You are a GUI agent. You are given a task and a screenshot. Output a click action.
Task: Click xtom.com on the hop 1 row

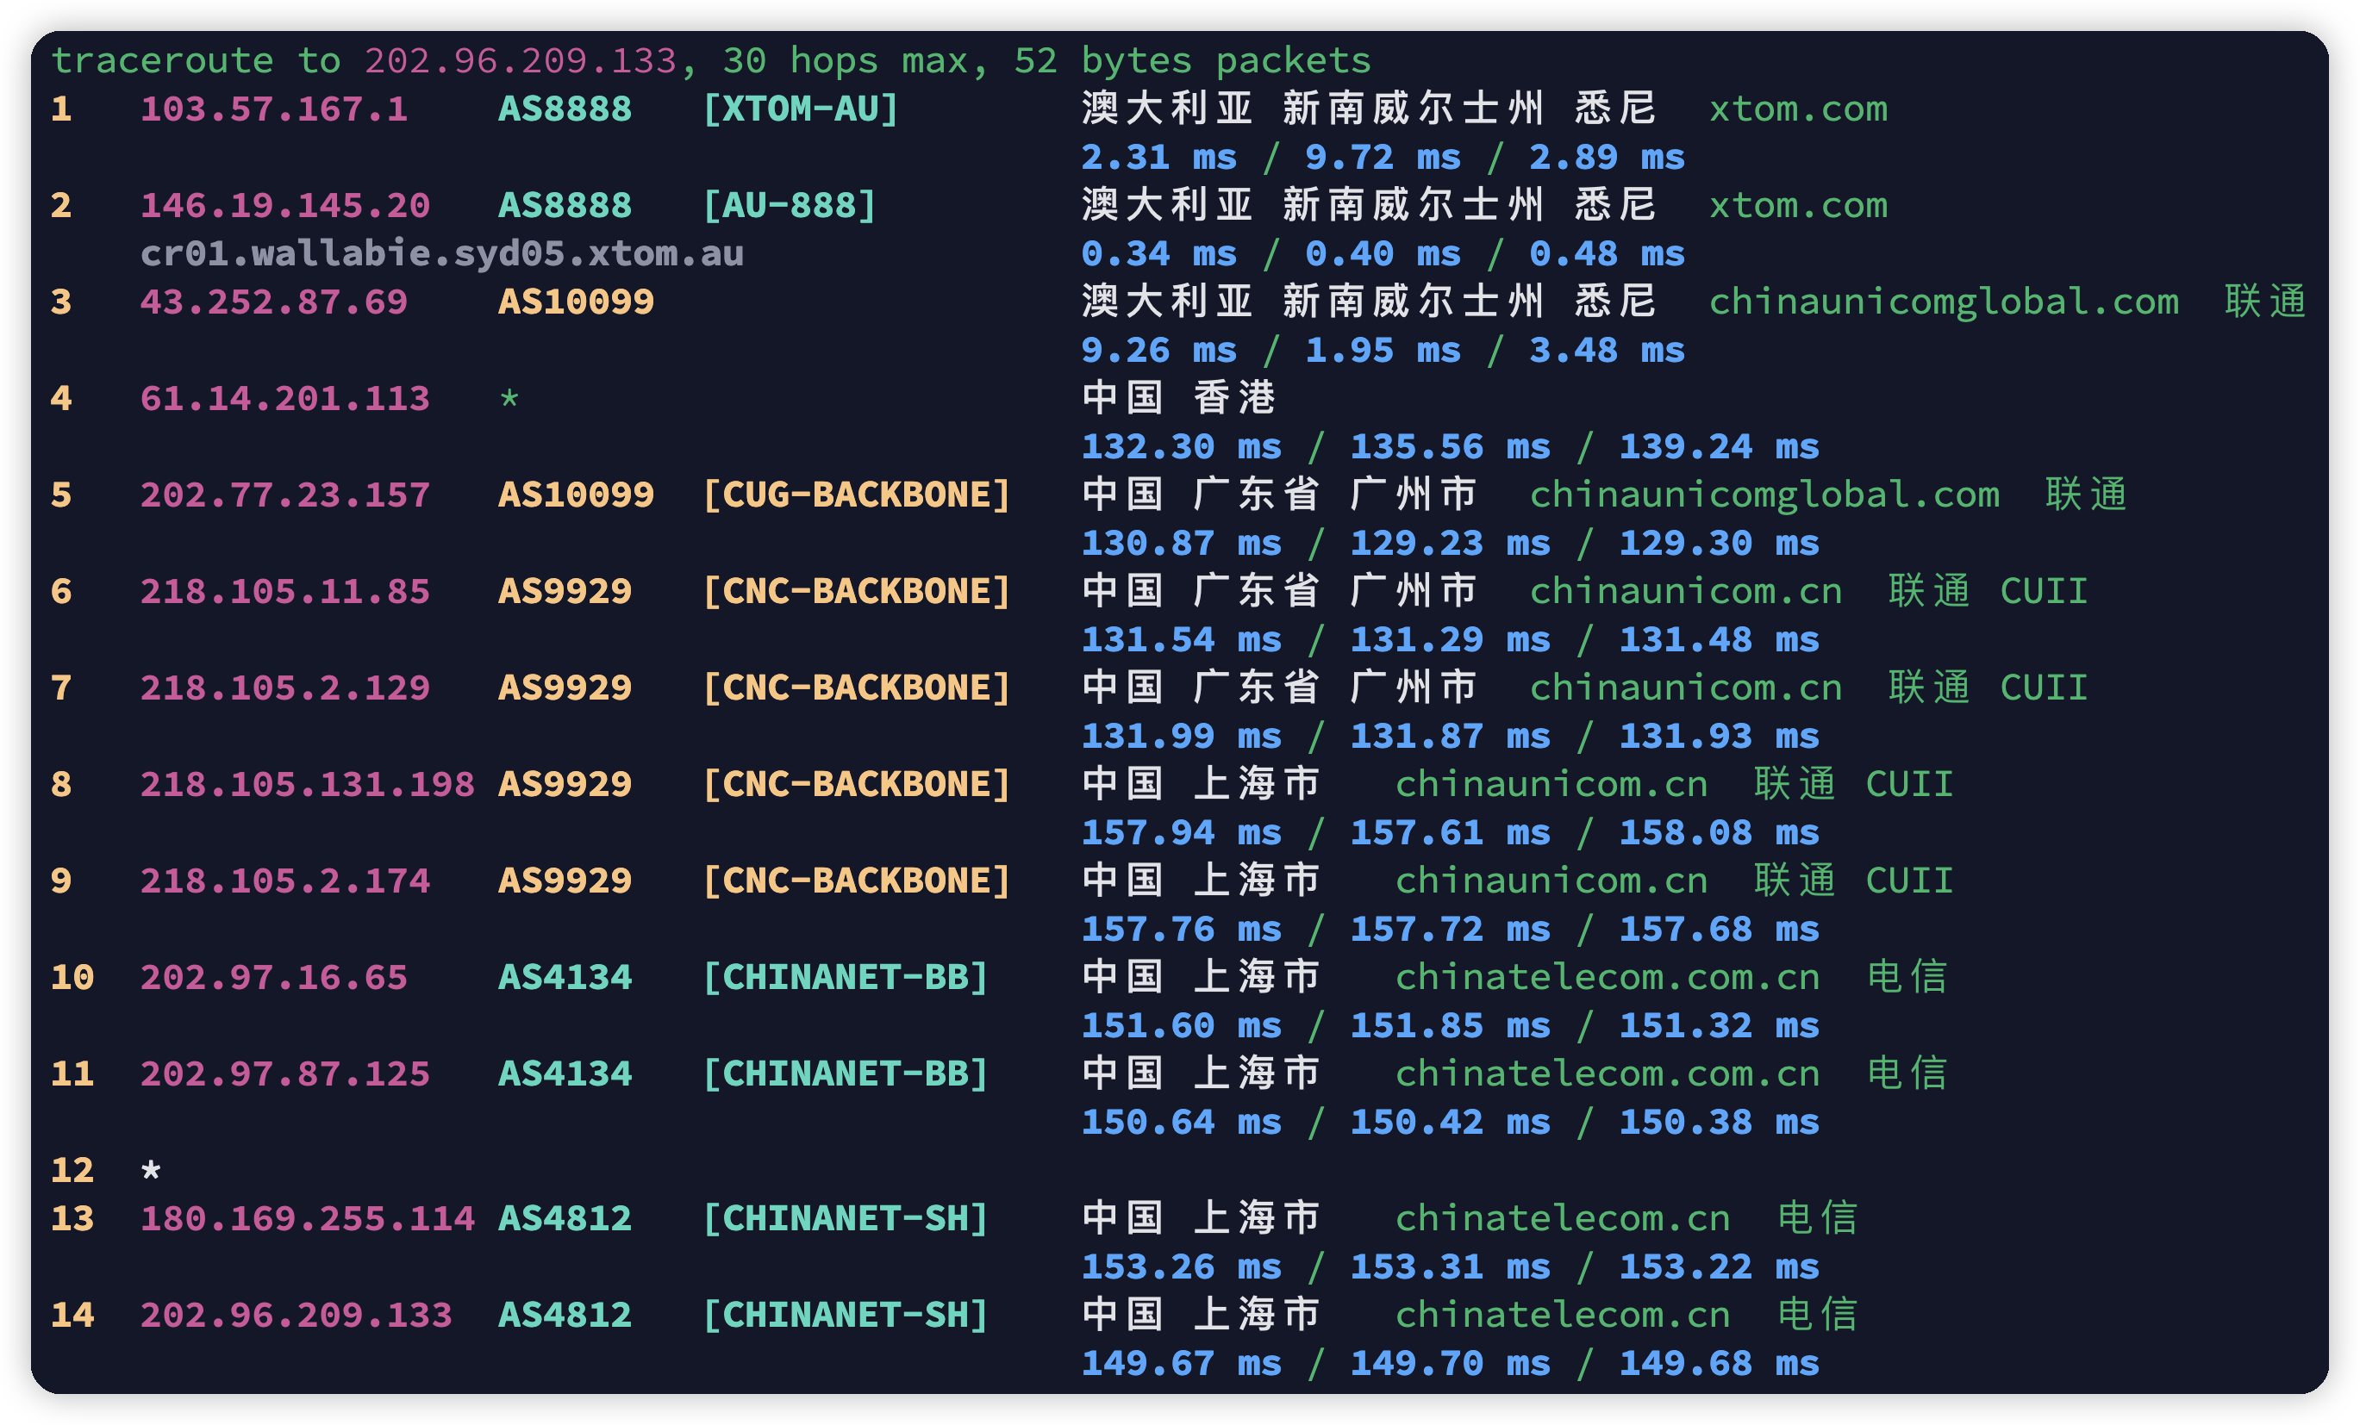(x=1798, y=109)
